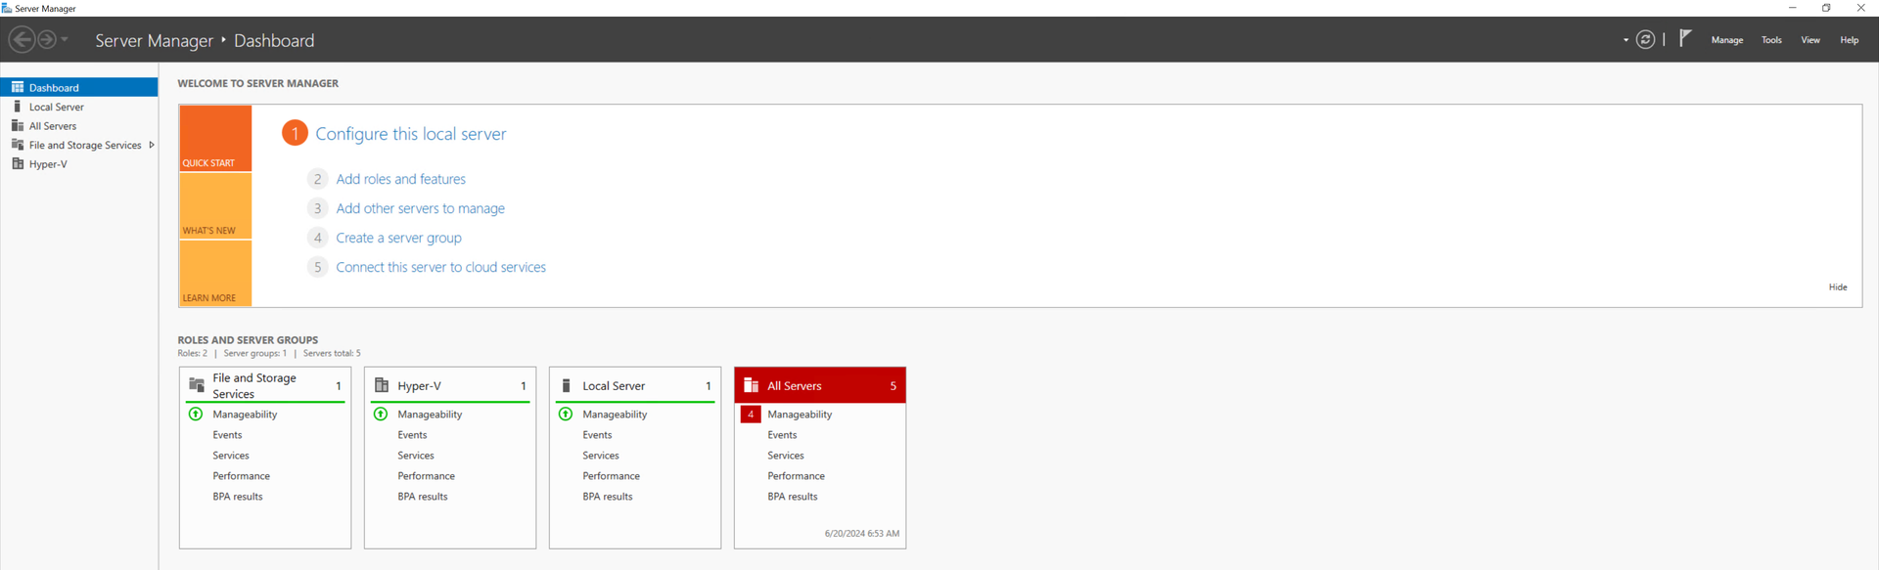This screenshot has width=1879, height=570.
Task: Click the Hyper-V sidebar icon
Action: coord(18,163)
